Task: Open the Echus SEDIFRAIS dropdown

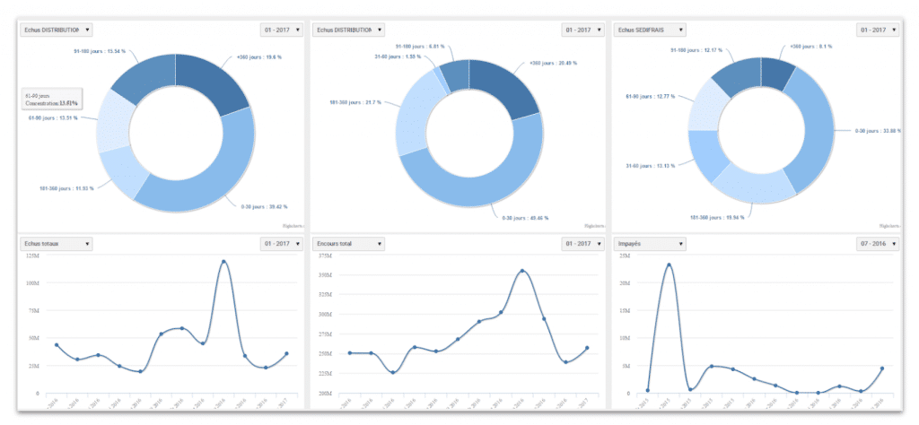Action: point(650,30)
